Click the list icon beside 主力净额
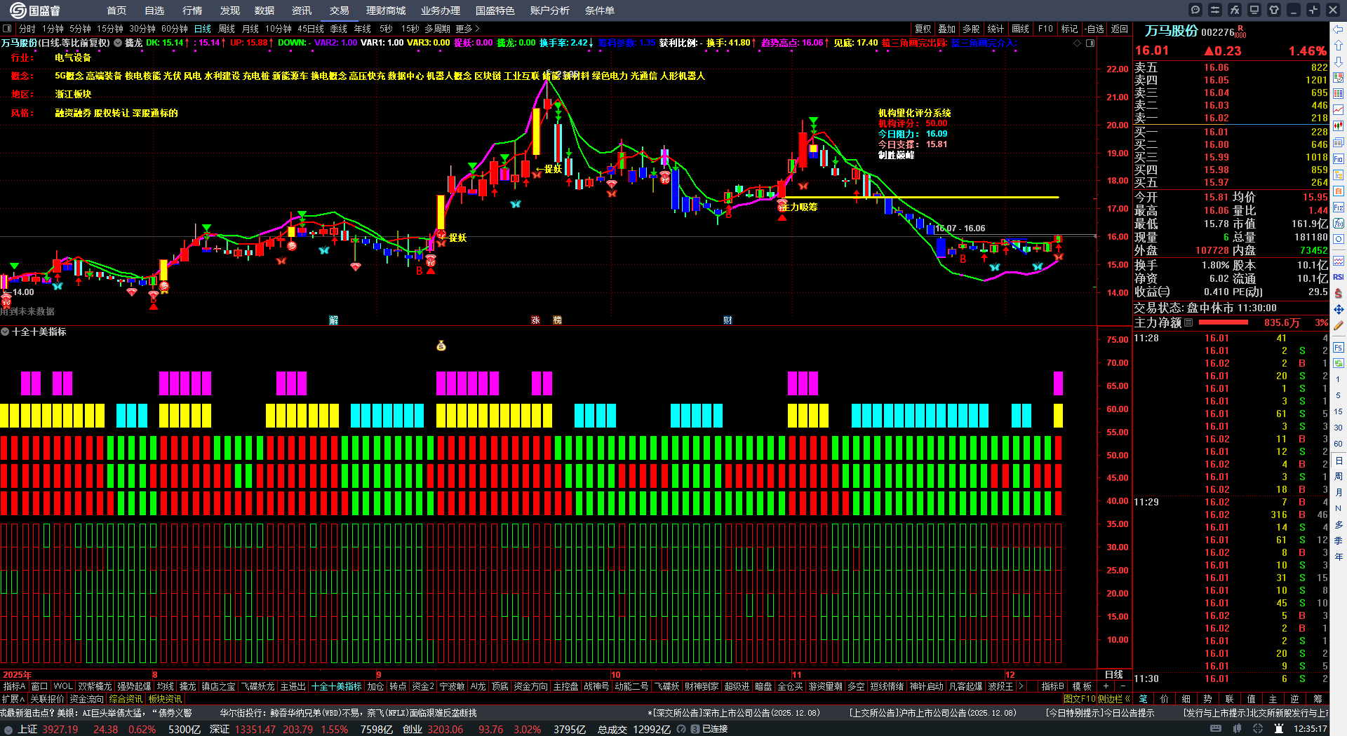Viewport: 1347px width, 736px height. point(1188,322)
